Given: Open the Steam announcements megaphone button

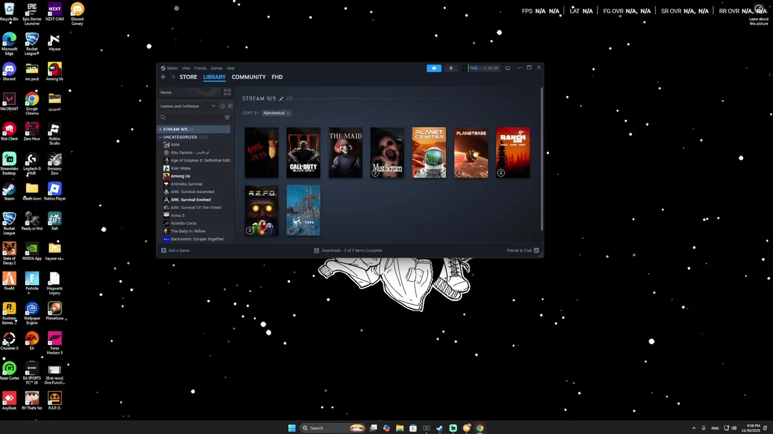Looking at the screenshot, I should [x=434, y=68].
